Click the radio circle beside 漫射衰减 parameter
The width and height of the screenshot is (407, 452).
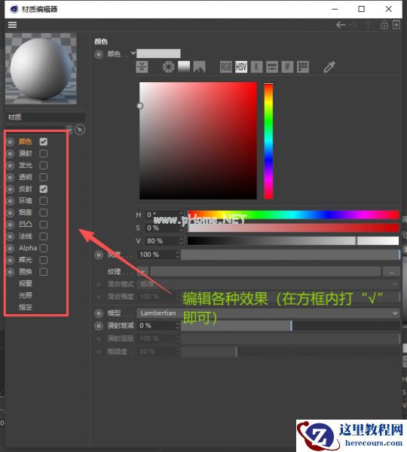click(x=99, y=325)
